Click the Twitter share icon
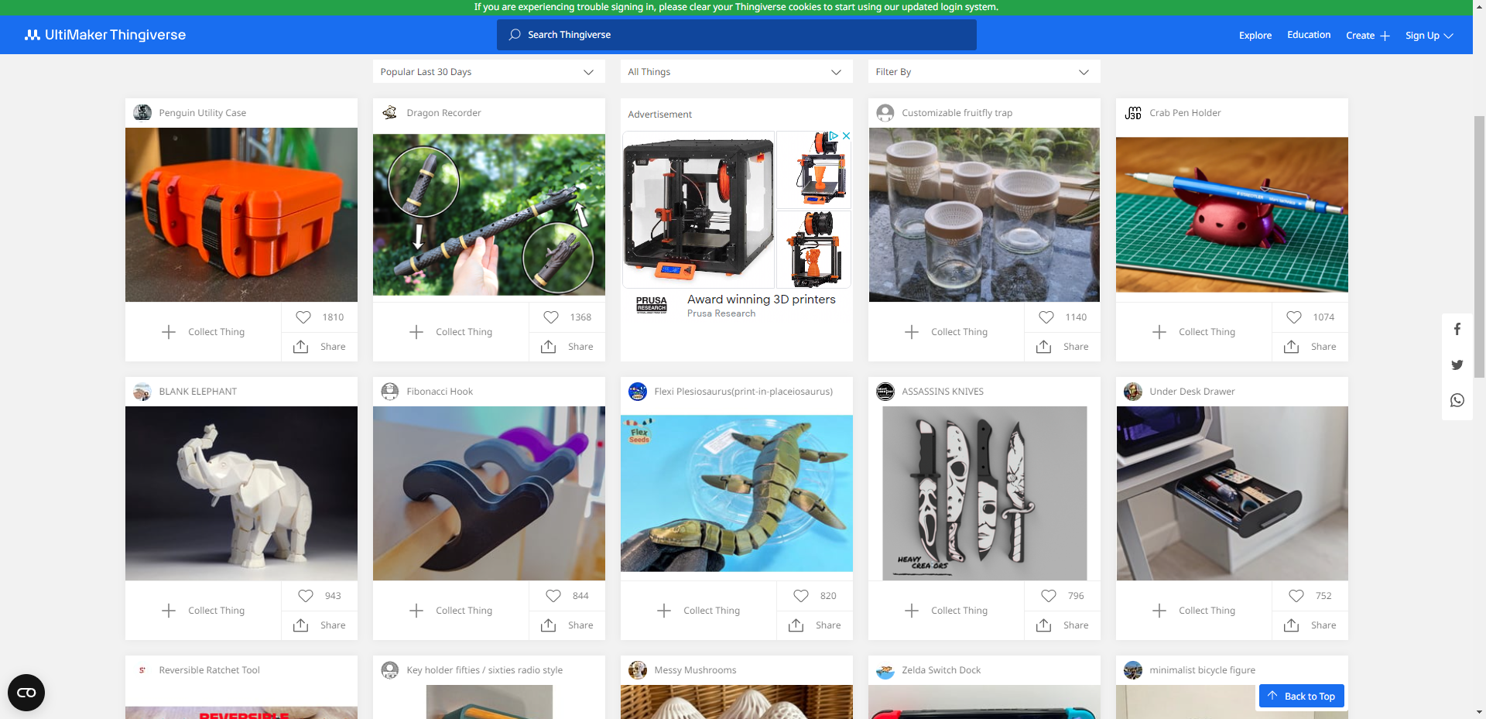 click(1457, 365)
